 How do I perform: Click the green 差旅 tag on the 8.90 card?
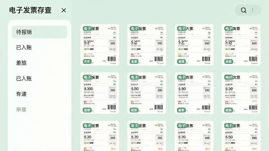[181, 110]
